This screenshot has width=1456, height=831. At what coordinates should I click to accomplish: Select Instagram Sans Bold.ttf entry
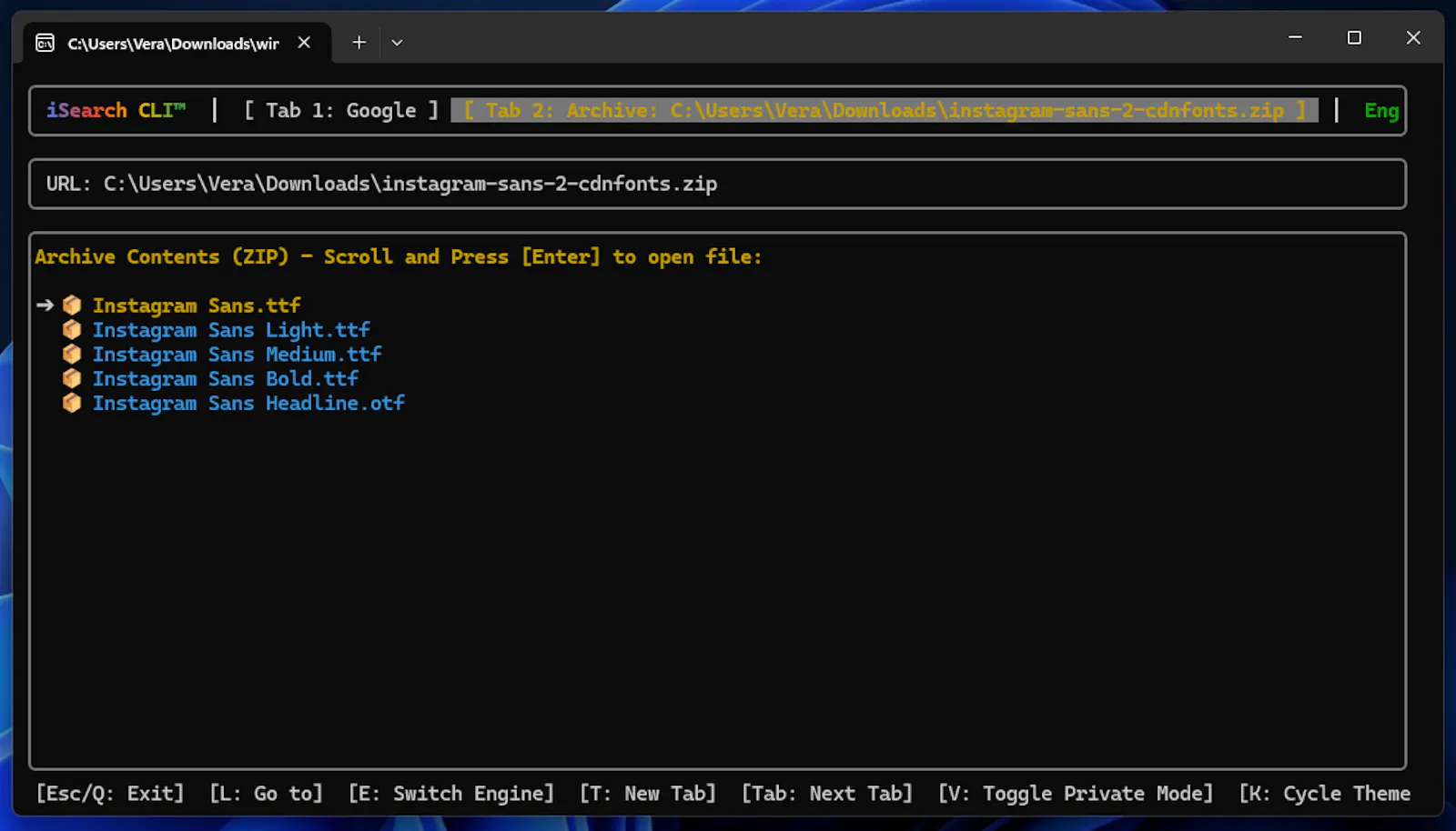pyautogui.click(x=225, y=379)
